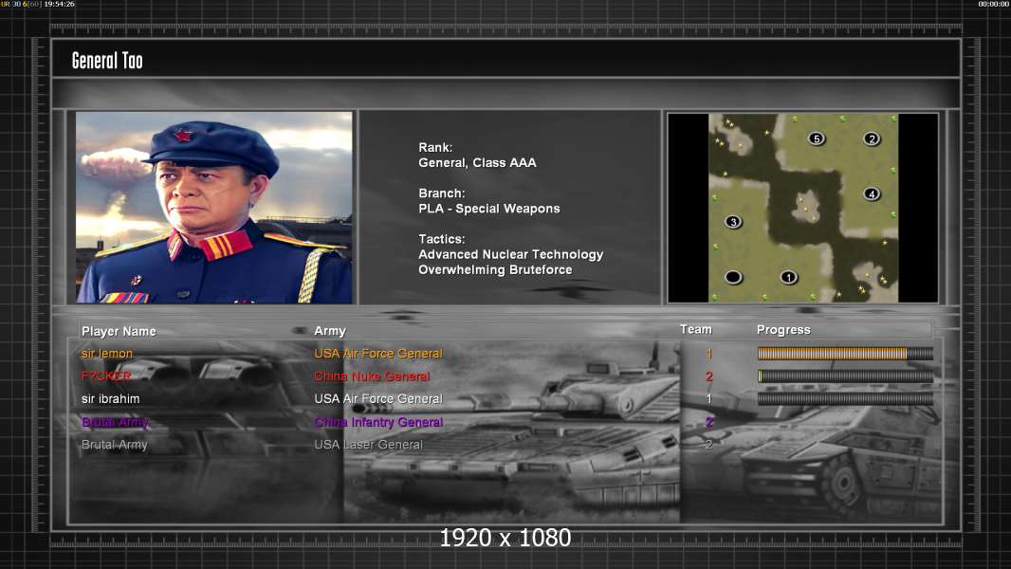Click the 19:54:26 clock in top-left
The image size is (1011, 569).
pyautogui.click(x=60, y=4)
